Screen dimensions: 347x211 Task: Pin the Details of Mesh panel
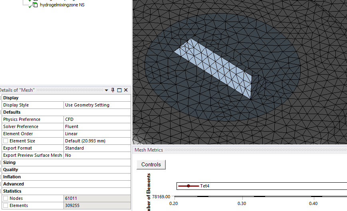click(x=113, y=90)
